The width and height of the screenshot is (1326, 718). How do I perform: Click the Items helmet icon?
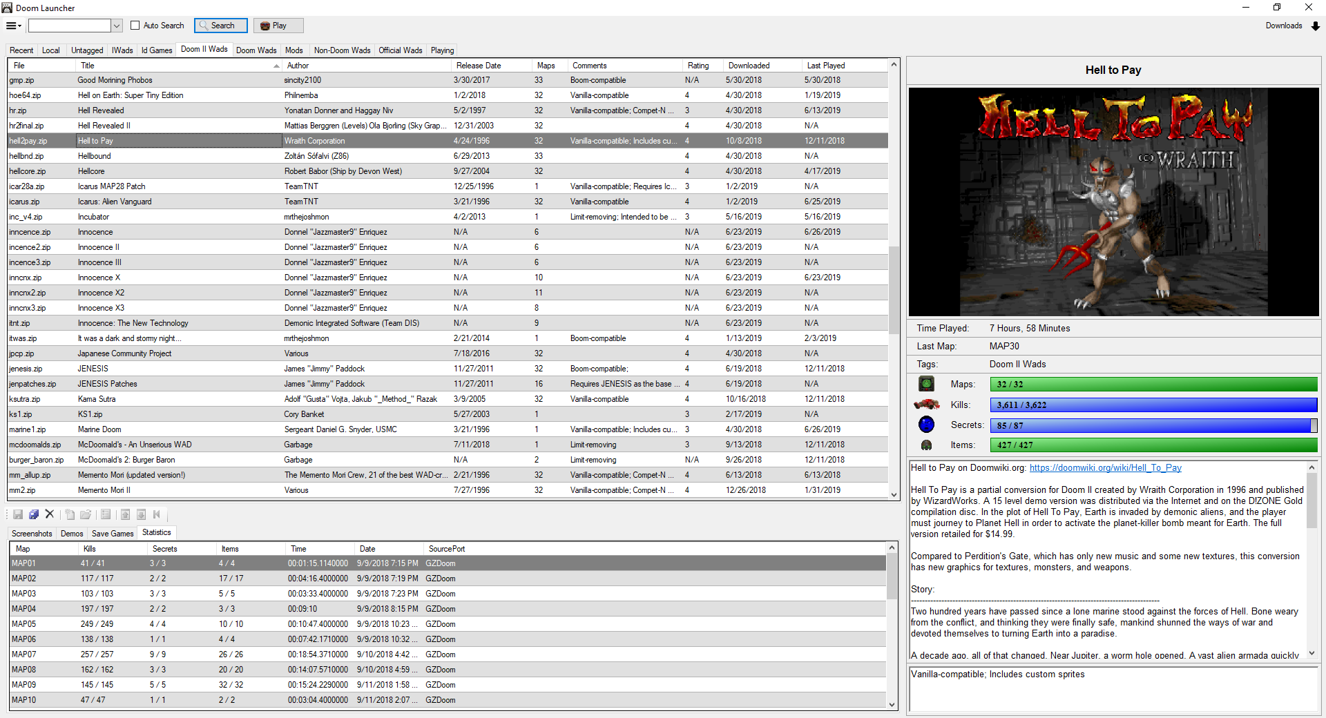[926, 445]
